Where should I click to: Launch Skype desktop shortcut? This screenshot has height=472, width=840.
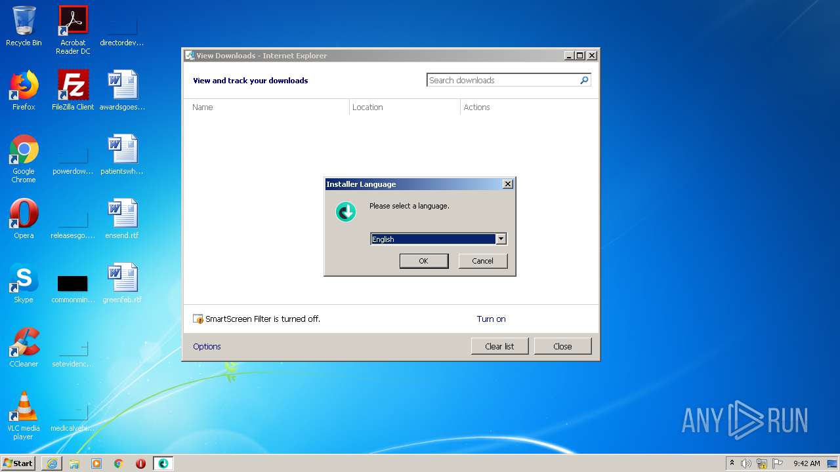click(24, 283)
